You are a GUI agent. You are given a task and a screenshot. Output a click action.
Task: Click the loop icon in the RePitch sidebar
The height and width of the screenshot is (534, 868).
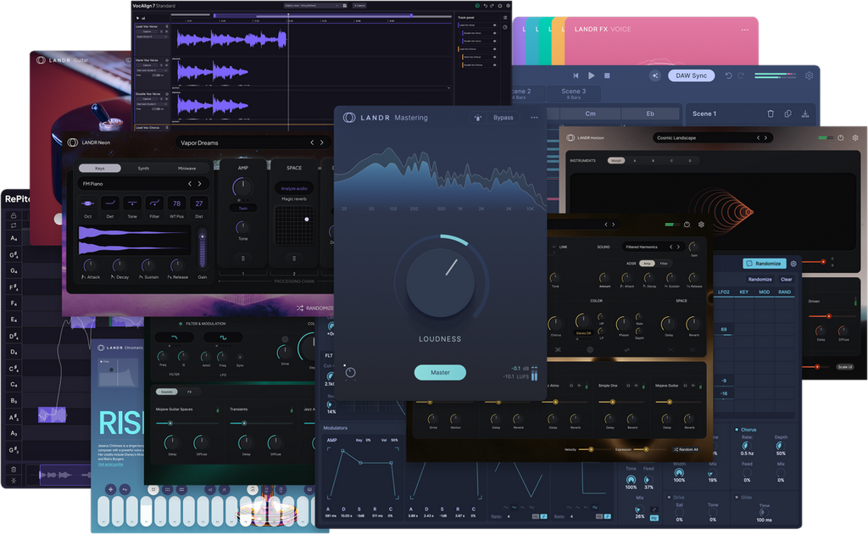[x=14, y=225]
